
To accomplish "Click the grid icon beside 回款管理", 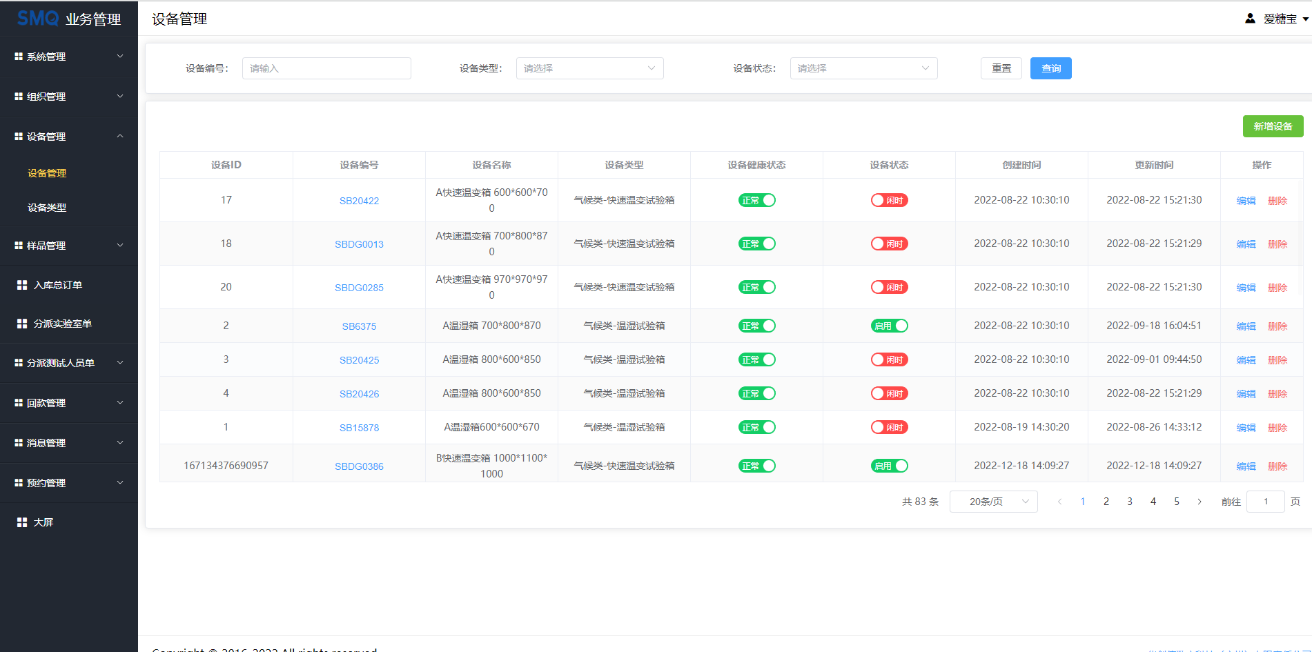I will tap(19, 403).
